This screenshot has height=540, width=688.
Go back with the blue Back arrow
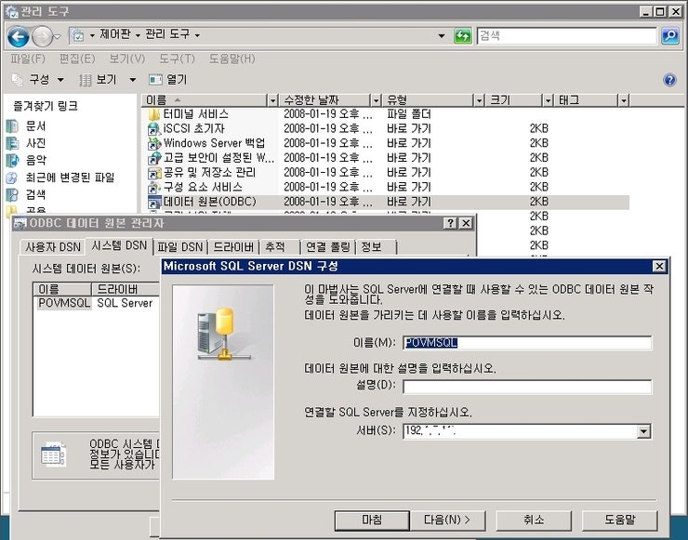point(18,36)
